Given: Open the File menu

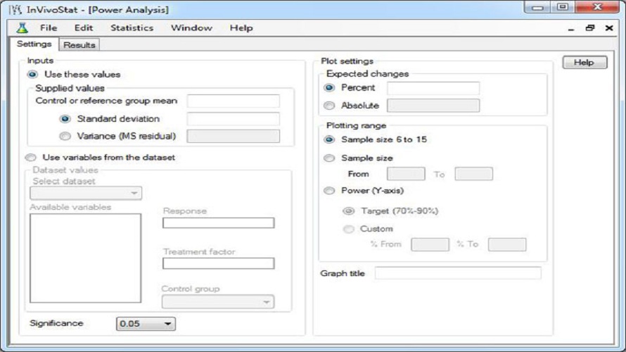Looking at the screenshot, I should click(x=49, y=28).
